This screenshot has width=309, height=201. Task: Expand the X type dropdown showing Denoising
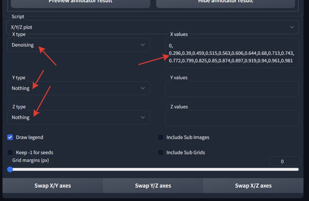(79, 45)
